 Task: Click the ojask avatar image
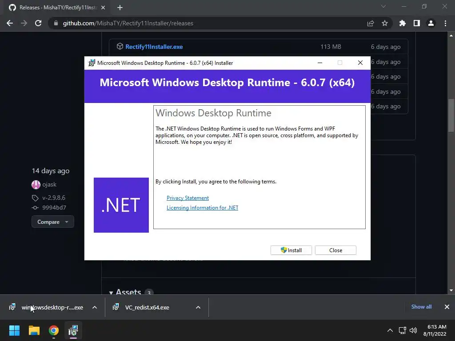tap(36, 184)
